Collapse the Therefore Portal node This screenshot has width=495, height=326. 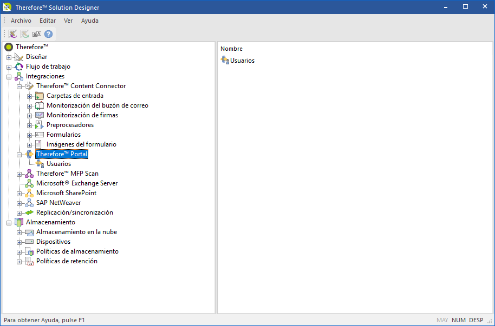(19, 155)
